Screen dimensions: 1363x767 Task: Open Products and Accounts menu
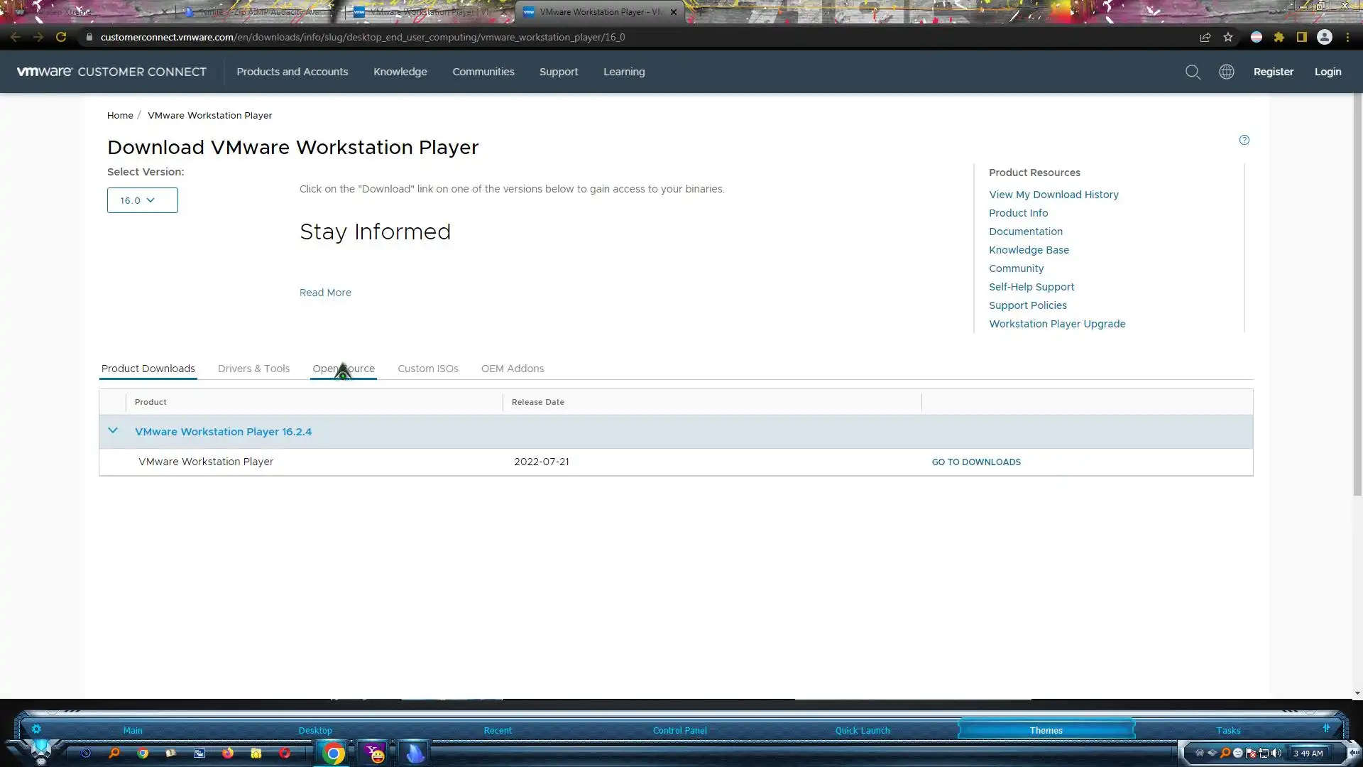292,72
